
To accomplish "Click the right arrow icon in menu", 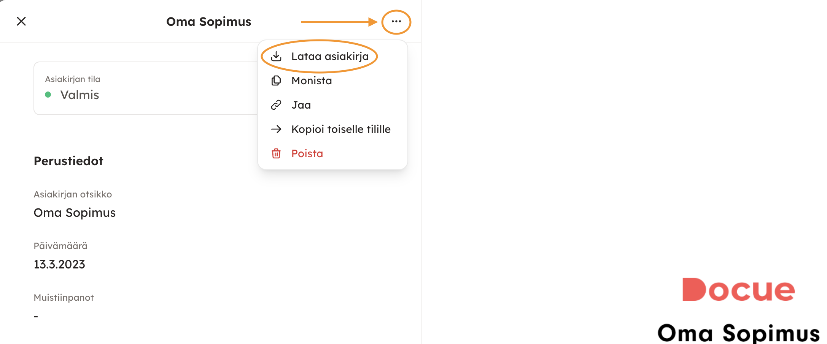I will 276,129.
